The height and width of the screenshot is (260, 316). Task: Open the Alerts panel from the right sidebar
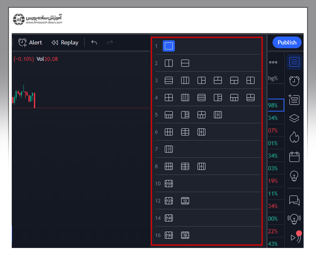(x=294, y=81)
